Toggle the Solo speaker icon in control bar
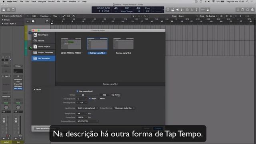Viewport: 256px width, 144px height. tap(177, 10)
